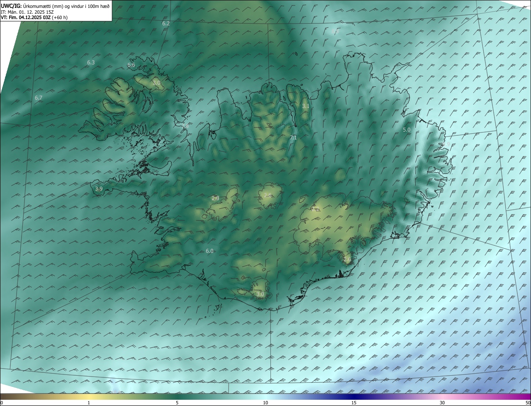The width and height of the screenshot is (531, 406).
Task: Select the valid time "VT: Fim. 04.12.2025 03Z"
Action: point(26,17)
